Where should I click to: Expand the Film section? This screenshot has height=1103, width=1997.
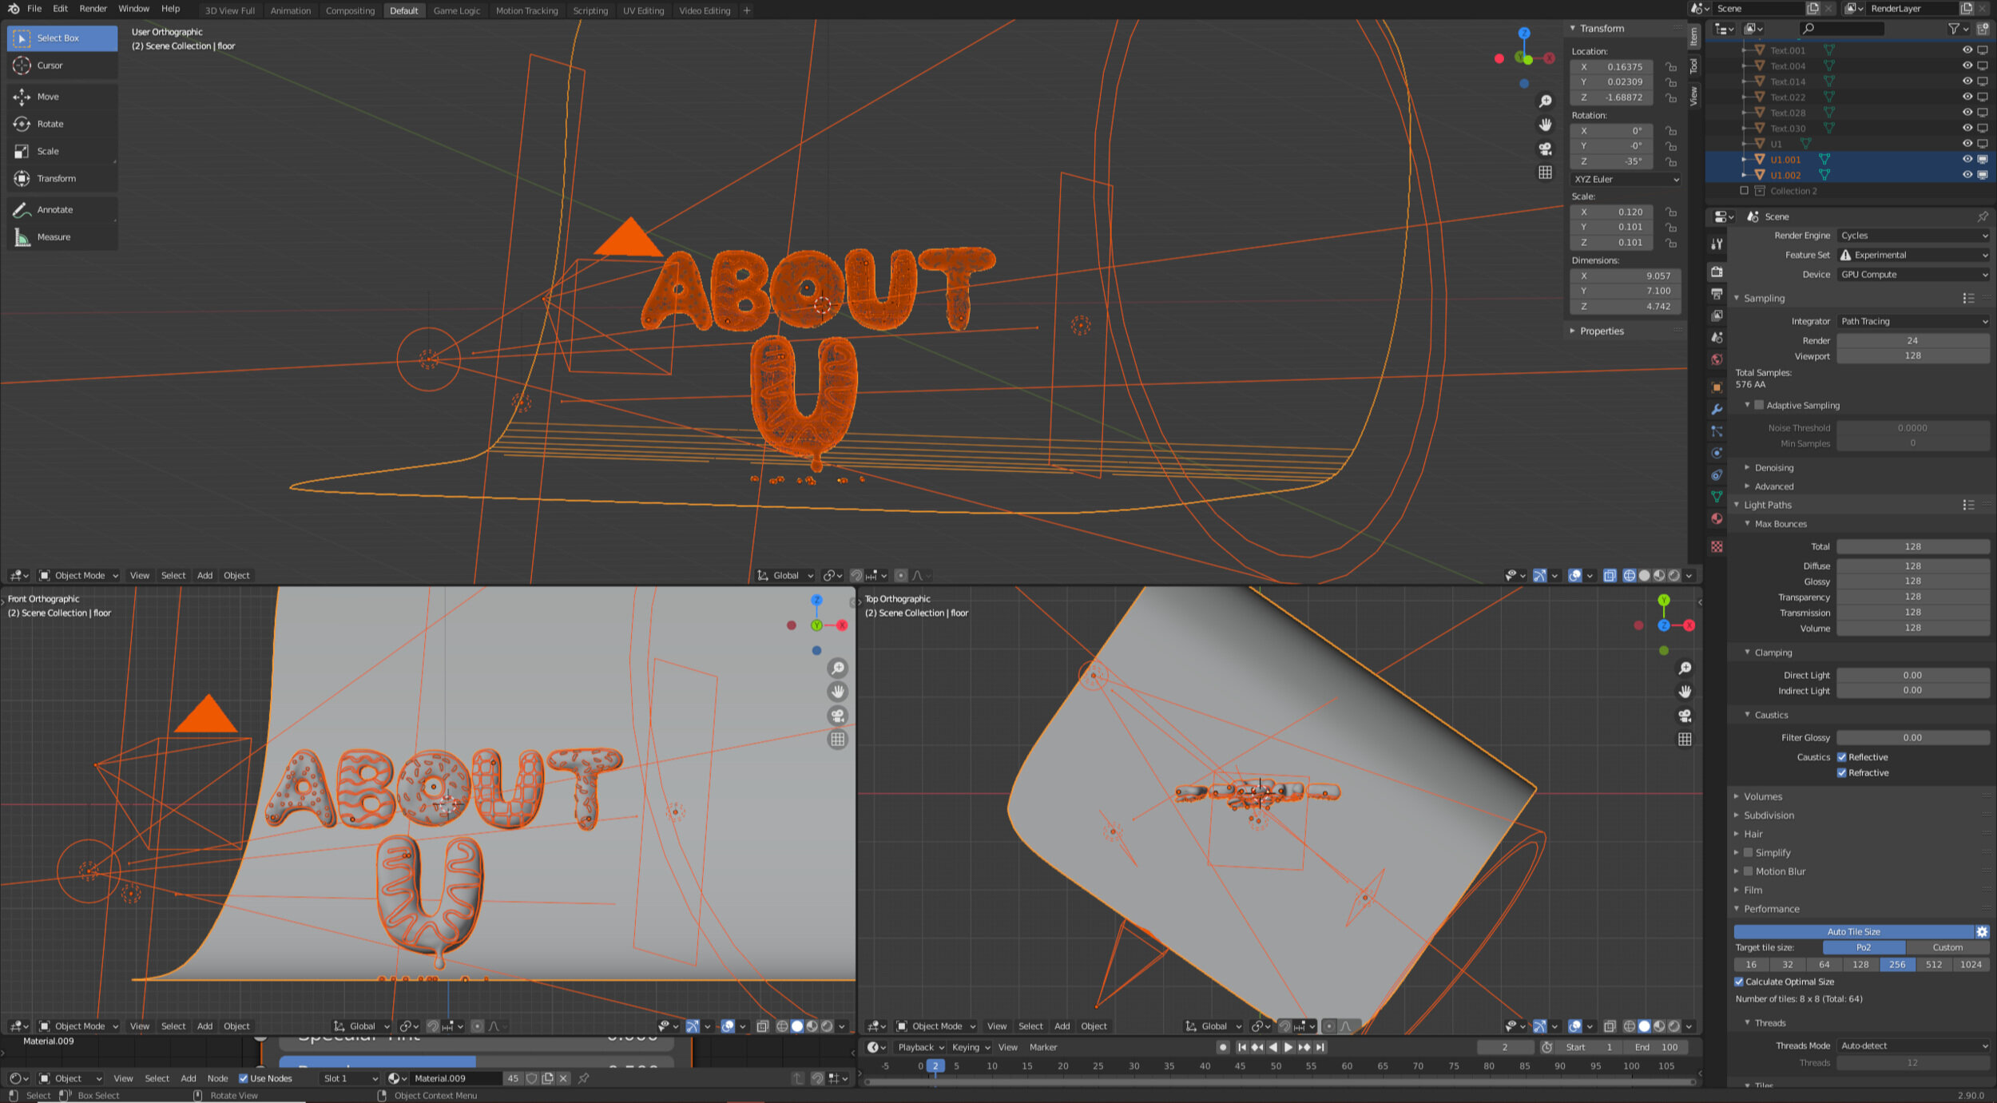pyautogui.click(x=1753, y=890)
